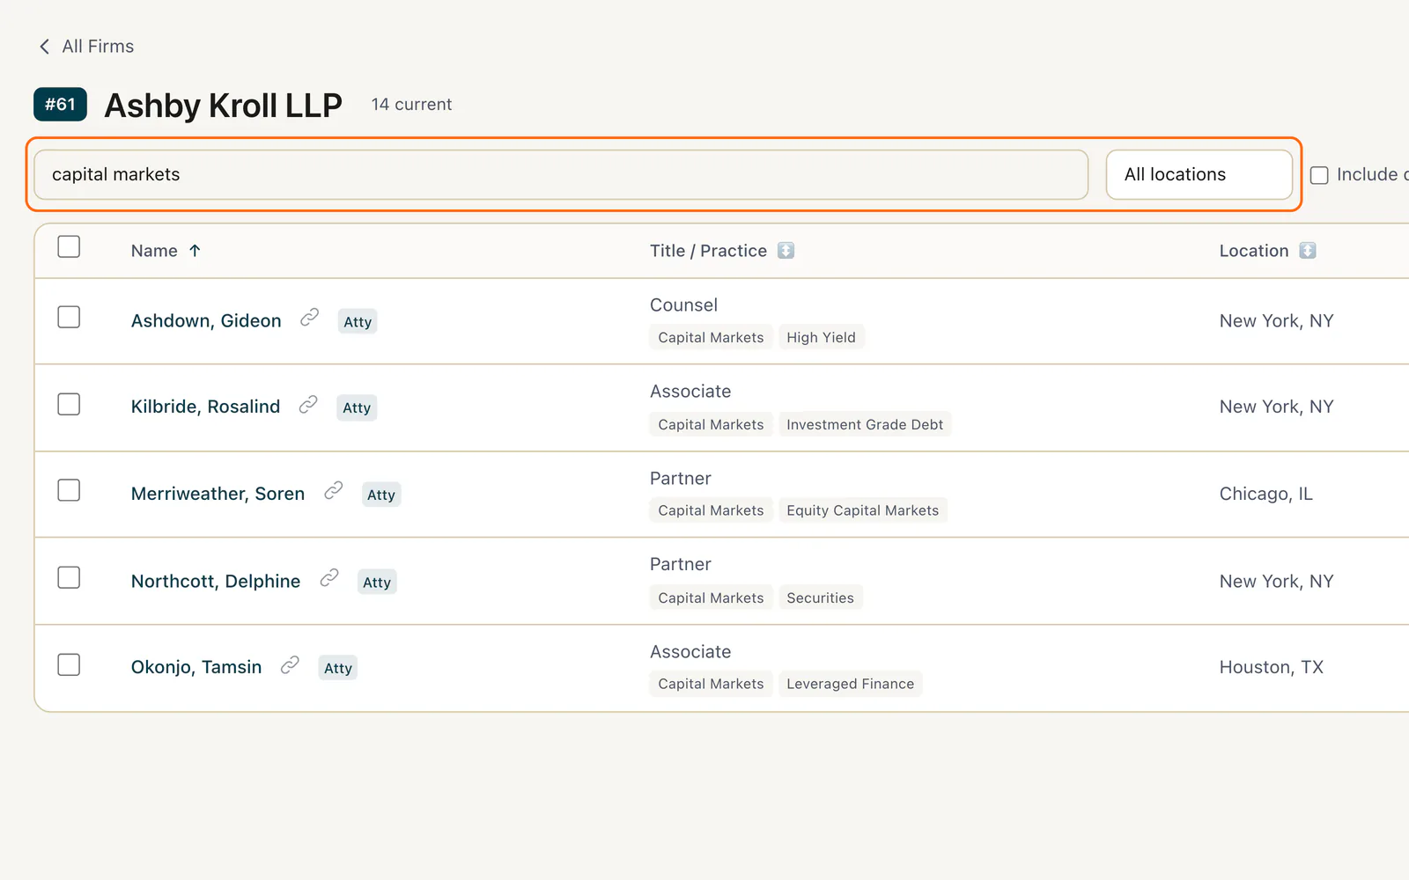
Task: Click Capital Markets tag in Merriweather row
Action: pyautogui.click(x=711, y=510)
